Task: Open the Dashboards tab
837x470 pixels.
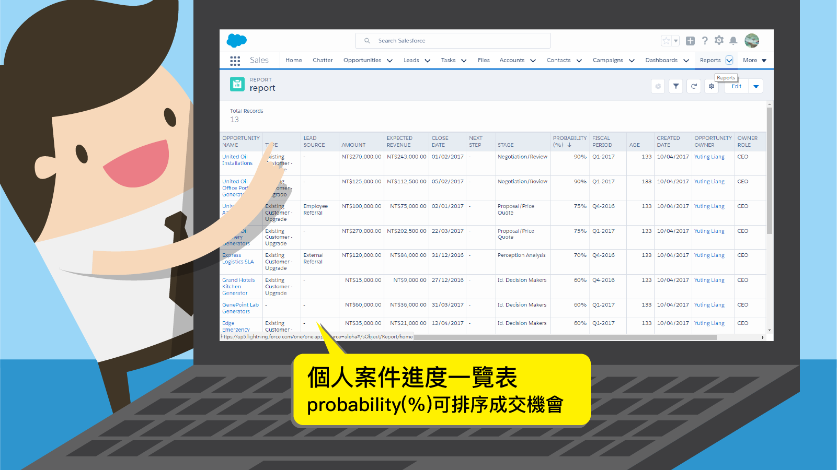Action: click(x=661, y=61)
